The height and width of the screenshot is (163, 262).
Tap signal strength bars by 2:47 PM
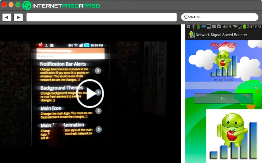(x=240, y=27)
